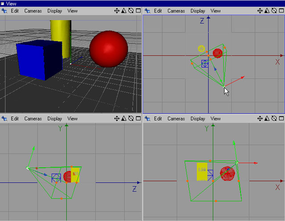Click pin icon in top XZ viewport
Image resolution: width=285 pixels, height=221 pixels.
click(x=147, y=11)
